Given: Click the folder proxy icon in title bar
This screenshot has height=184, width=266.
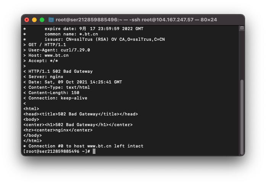Looking at the screenshot, I should point(51,20).
